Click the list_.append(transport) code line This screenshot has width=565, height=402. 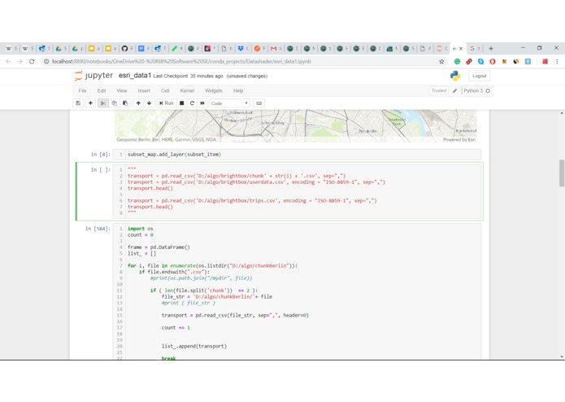click(x=193, y=346)
